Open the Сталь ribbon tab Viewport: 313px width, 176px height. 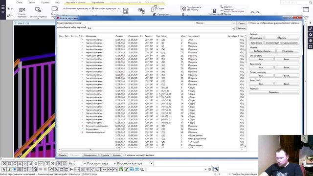pyautogui.click(x=20, y=2)
